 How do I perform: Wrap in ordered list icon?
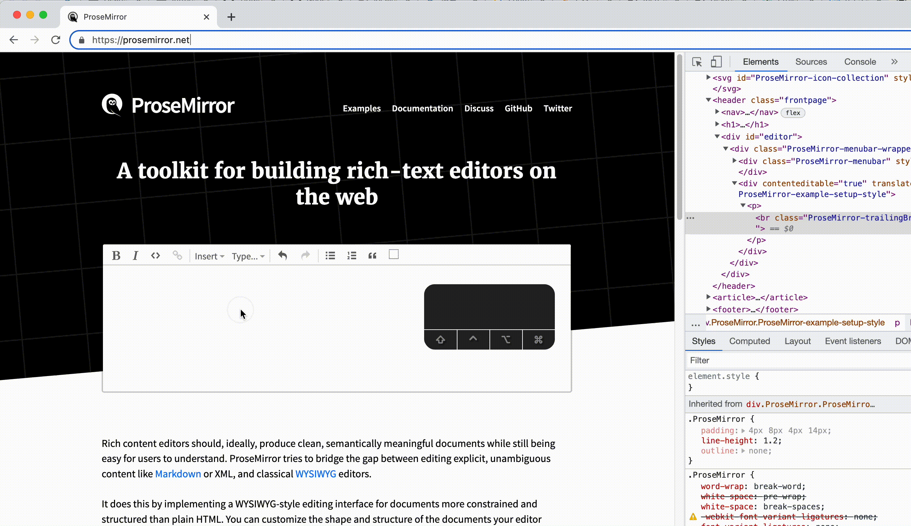pyautogui.click(x=352, y=255)
